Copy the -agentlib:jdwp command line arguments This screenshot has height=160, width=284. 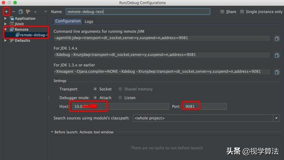coord(277,39)
